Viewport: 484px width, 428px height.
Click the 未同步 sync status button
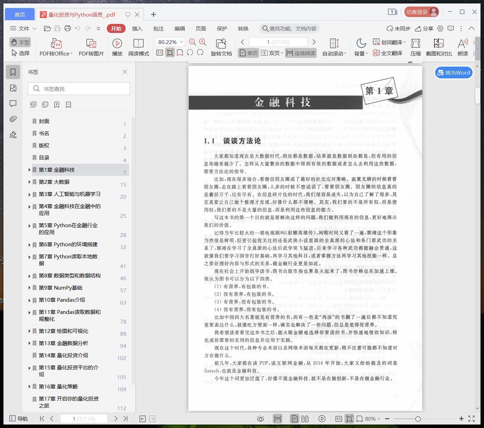pyautogui.click(x=398, y=28)
